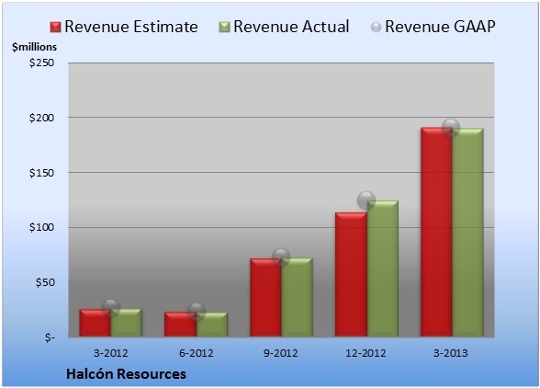Click the green Revenue Actual legend swatch
This screenshot has width=540, height=388.
point(224,28)
